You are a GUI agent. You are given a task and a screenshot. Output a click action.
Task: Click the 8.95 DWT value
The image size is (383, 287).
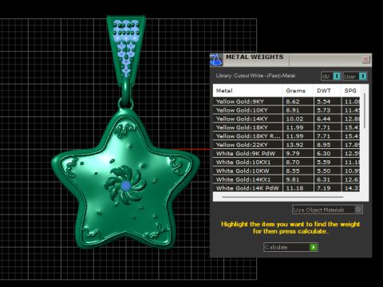click(324, 145)
